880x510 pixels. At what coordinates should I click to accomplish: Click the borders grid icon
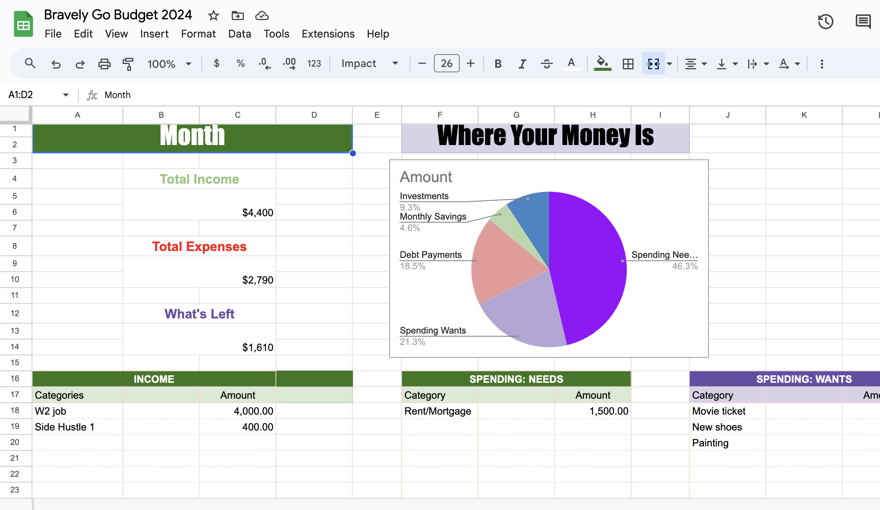[x=628, y=64]
